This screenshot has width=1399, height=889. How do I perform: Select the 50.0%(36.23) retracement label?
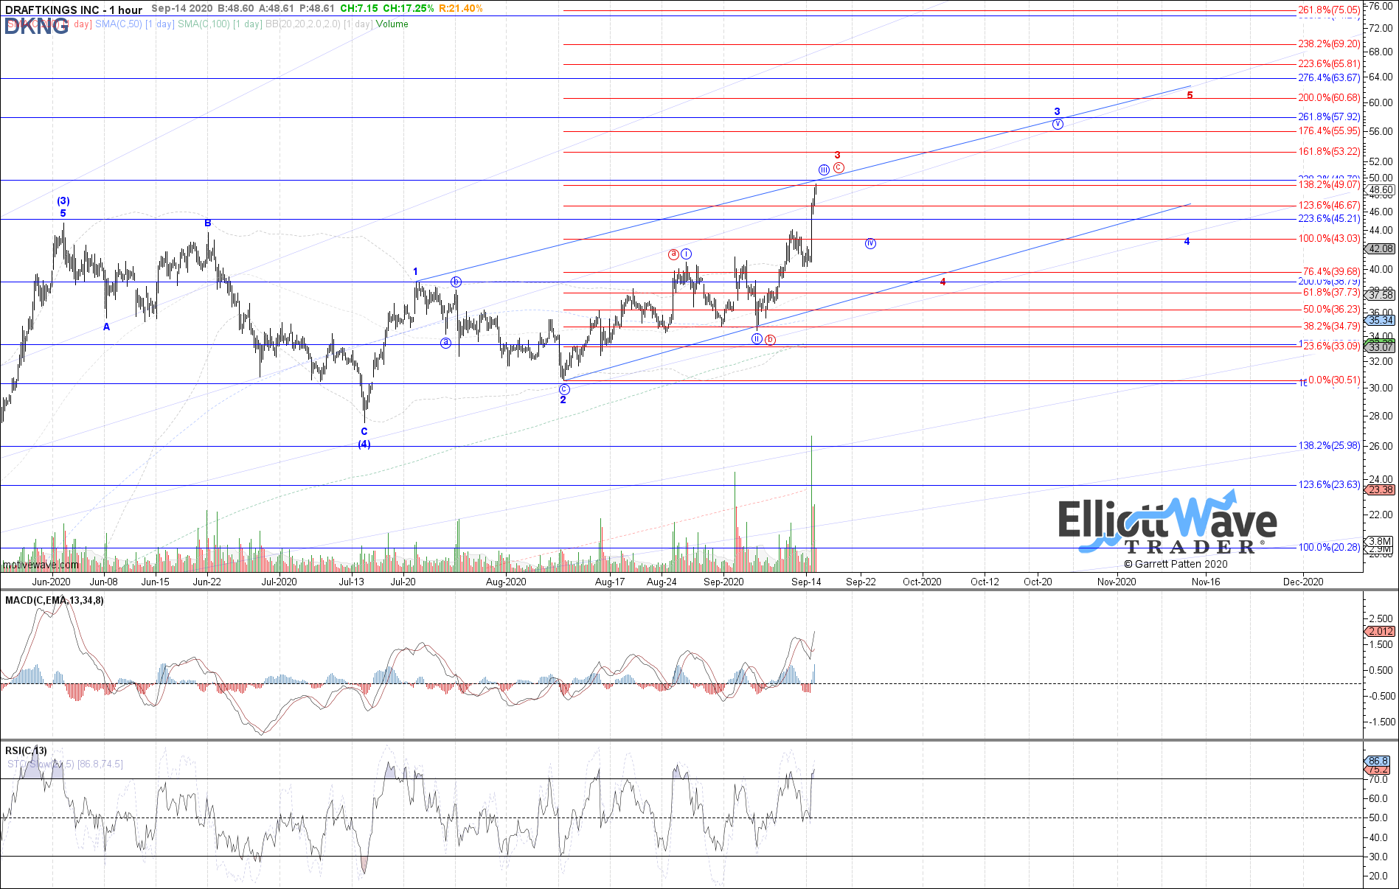click(x=1331, y=310)
